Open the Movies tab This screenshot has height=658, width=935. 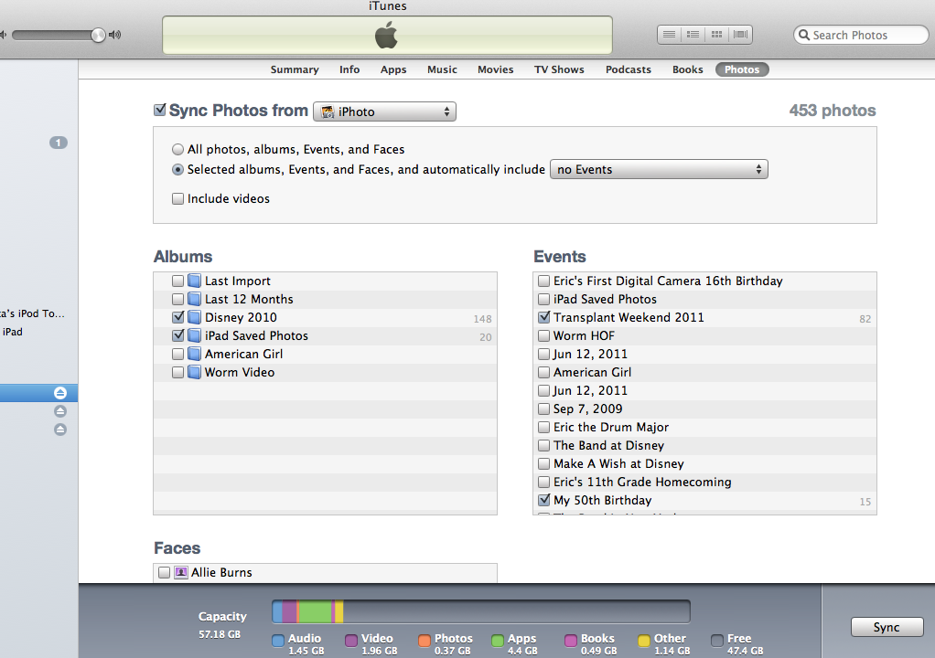(496, 69)
